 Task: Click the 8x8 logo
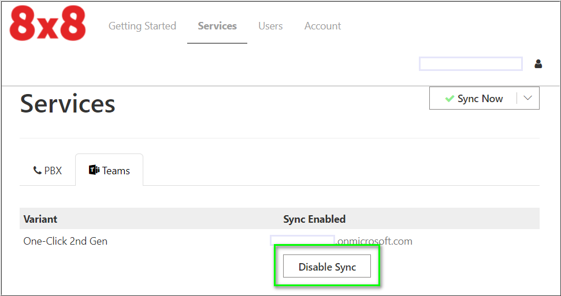47,23
